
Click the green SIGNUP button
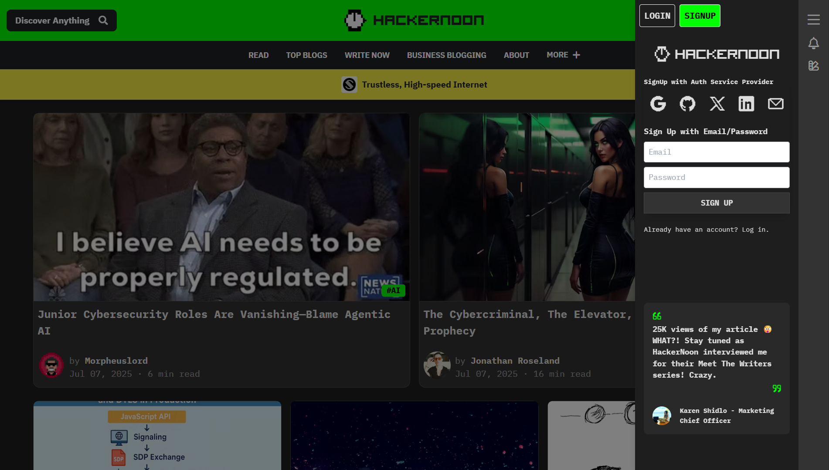tap(700, 16)
